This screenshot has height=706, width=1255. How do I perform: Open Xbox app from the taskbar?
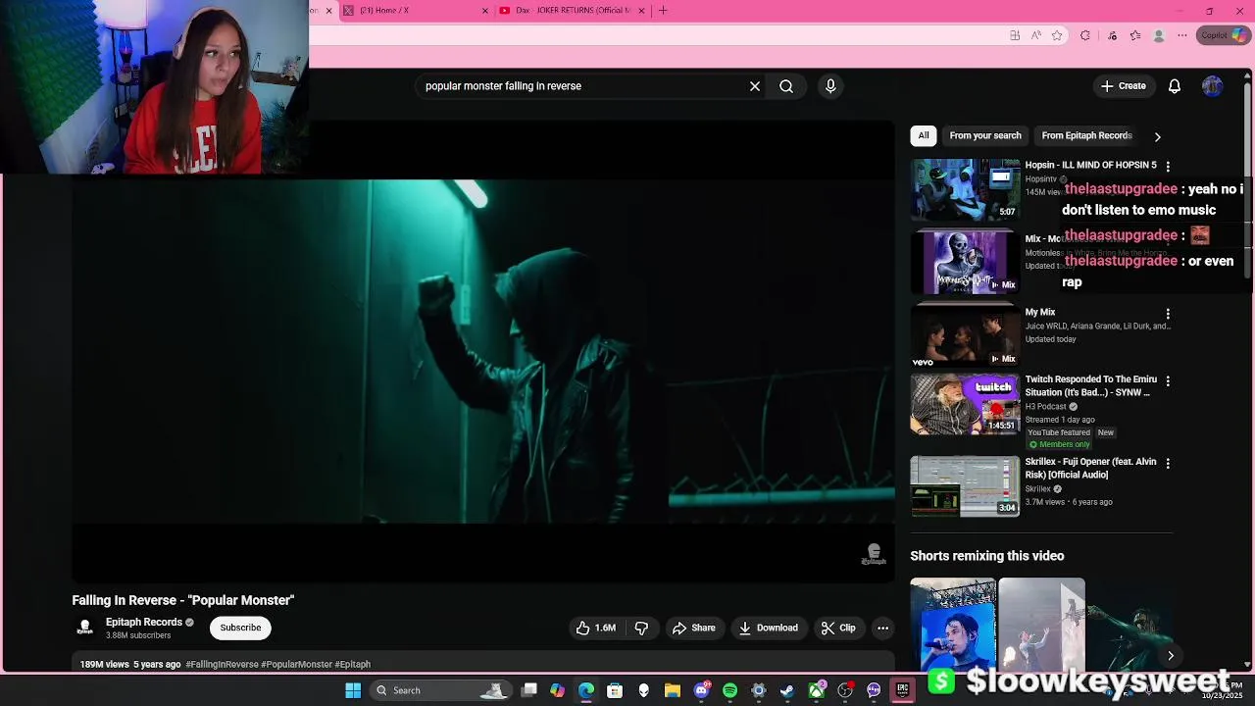pos(816,690)
